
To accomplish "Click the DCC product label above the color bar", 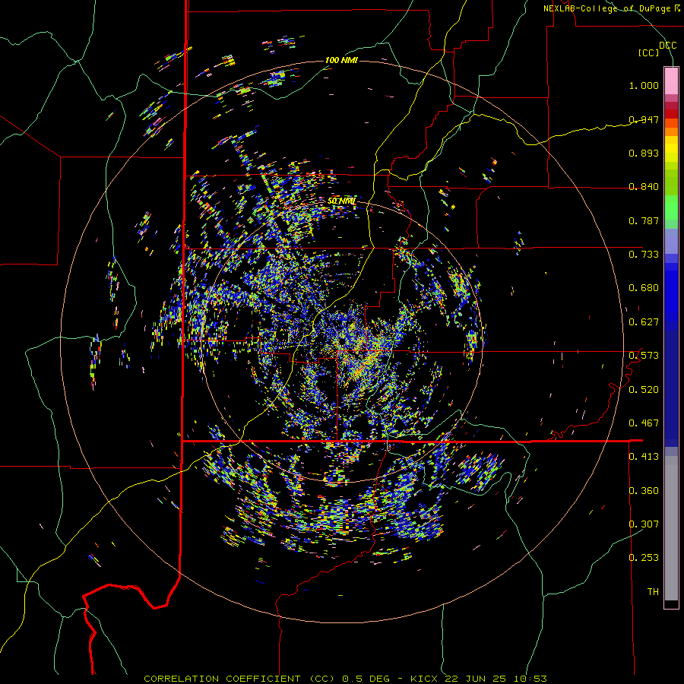I will click(x=667, y=46).
